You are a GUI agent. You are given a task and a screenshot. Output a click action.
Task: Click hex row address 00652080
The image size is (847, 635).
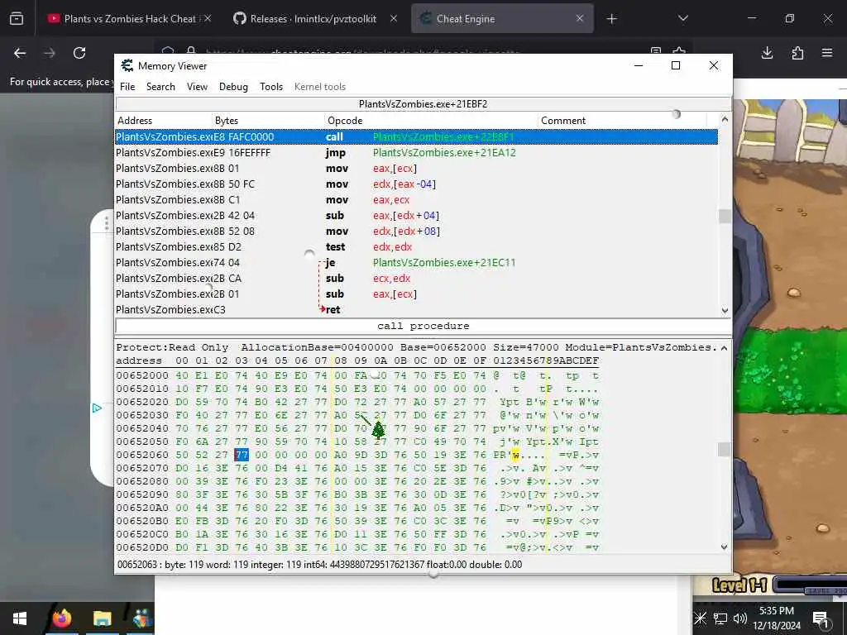point(142,481)
